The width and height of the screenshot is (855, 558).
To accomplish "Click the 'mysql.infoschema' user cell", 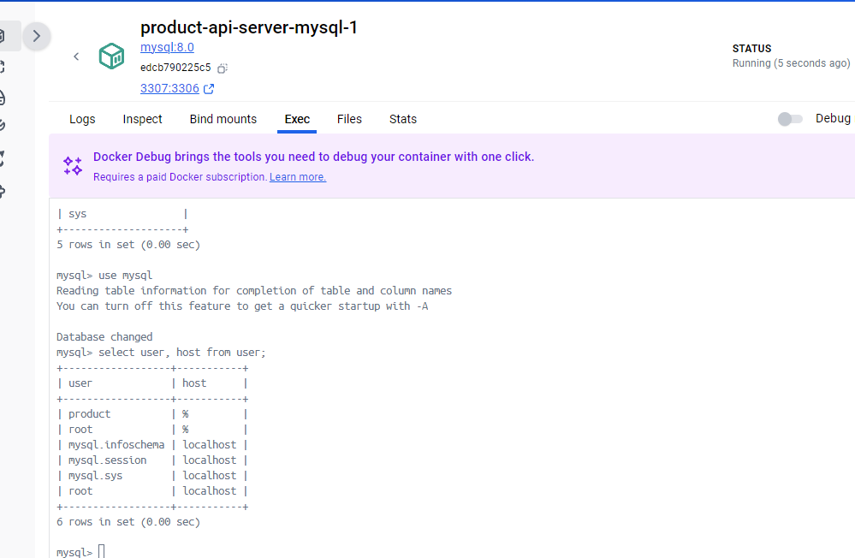I will pyautogui.click(x=116, y=445).
